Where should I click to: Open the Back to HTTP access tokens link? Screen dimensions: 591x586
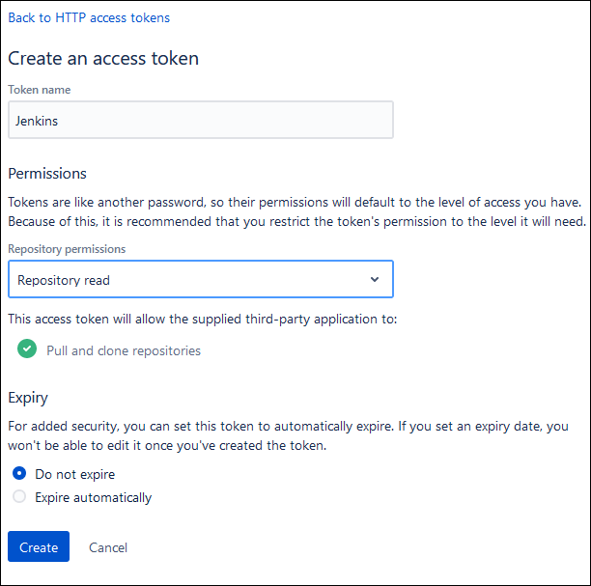89,17
